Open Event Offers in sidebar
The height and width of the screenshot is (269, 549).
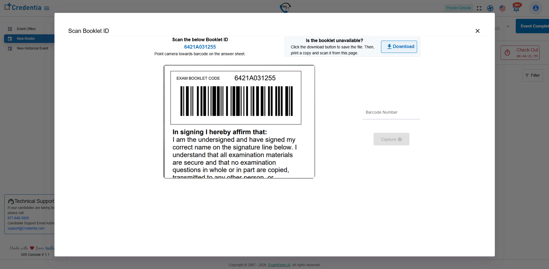[x=26, y=29]
